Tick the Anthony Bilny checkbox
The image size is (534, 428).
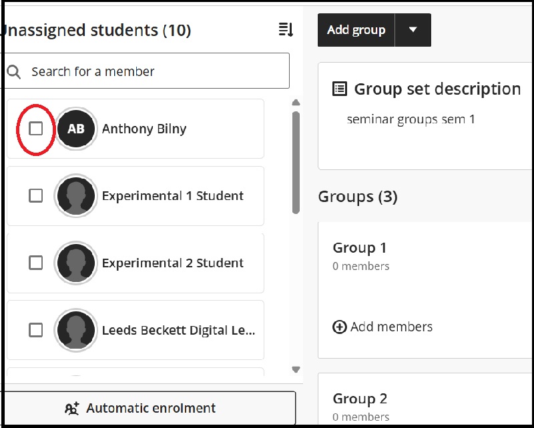point(36,129)
